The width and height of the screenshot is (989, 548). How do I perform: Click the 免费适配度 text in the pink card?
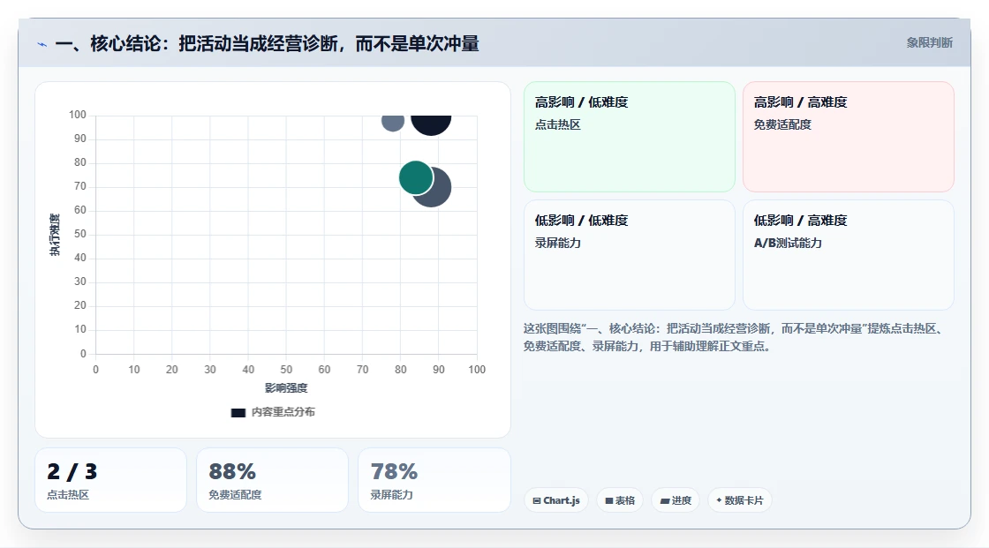pos(782,124)
